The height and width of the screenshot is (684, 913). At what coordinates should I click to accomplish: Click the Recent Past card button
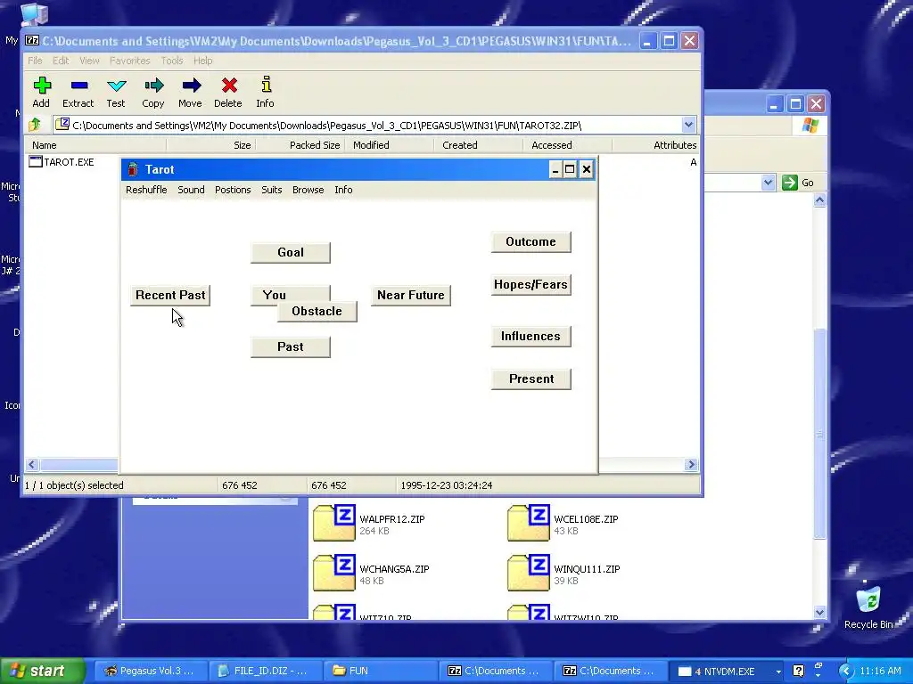point(170,295)
